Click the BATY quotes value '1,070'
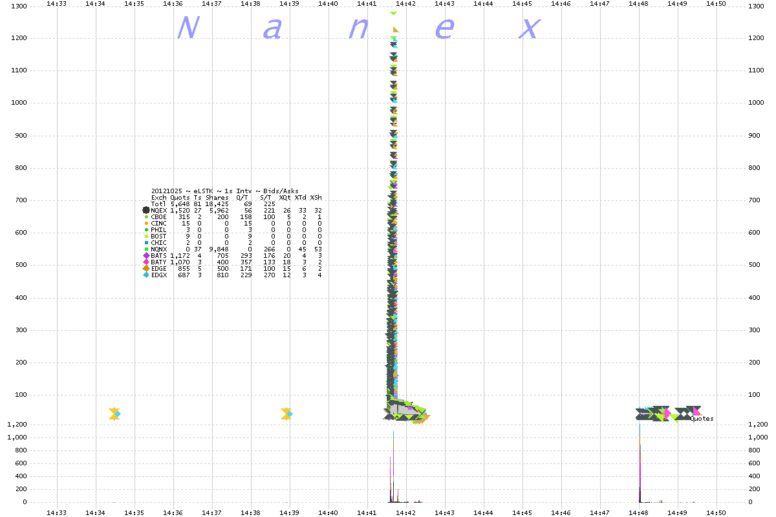Screen dimensions: 776x517 pyautogui.click(x=180, y=262)
